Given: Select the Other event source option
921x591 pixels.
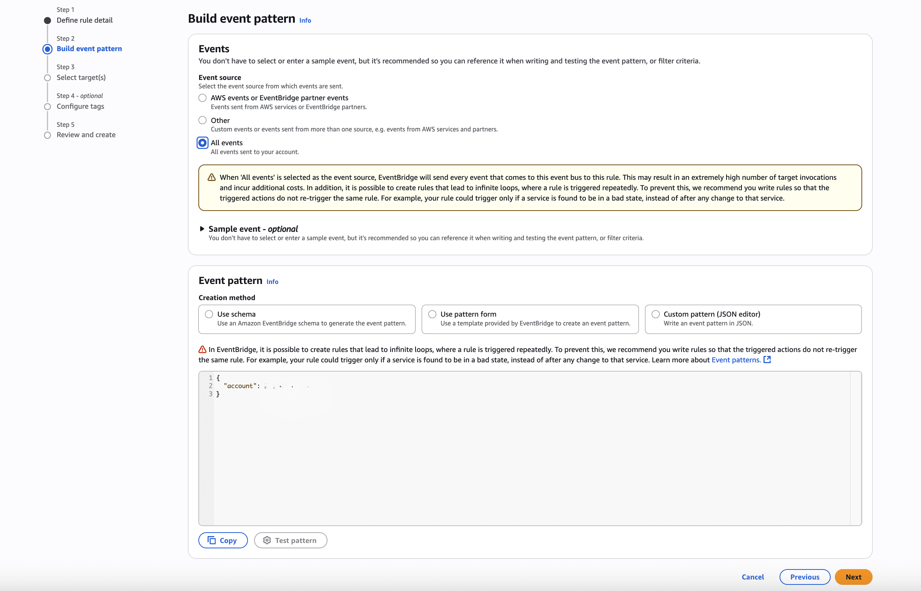Looking at the screenshot, I should 203,120.
